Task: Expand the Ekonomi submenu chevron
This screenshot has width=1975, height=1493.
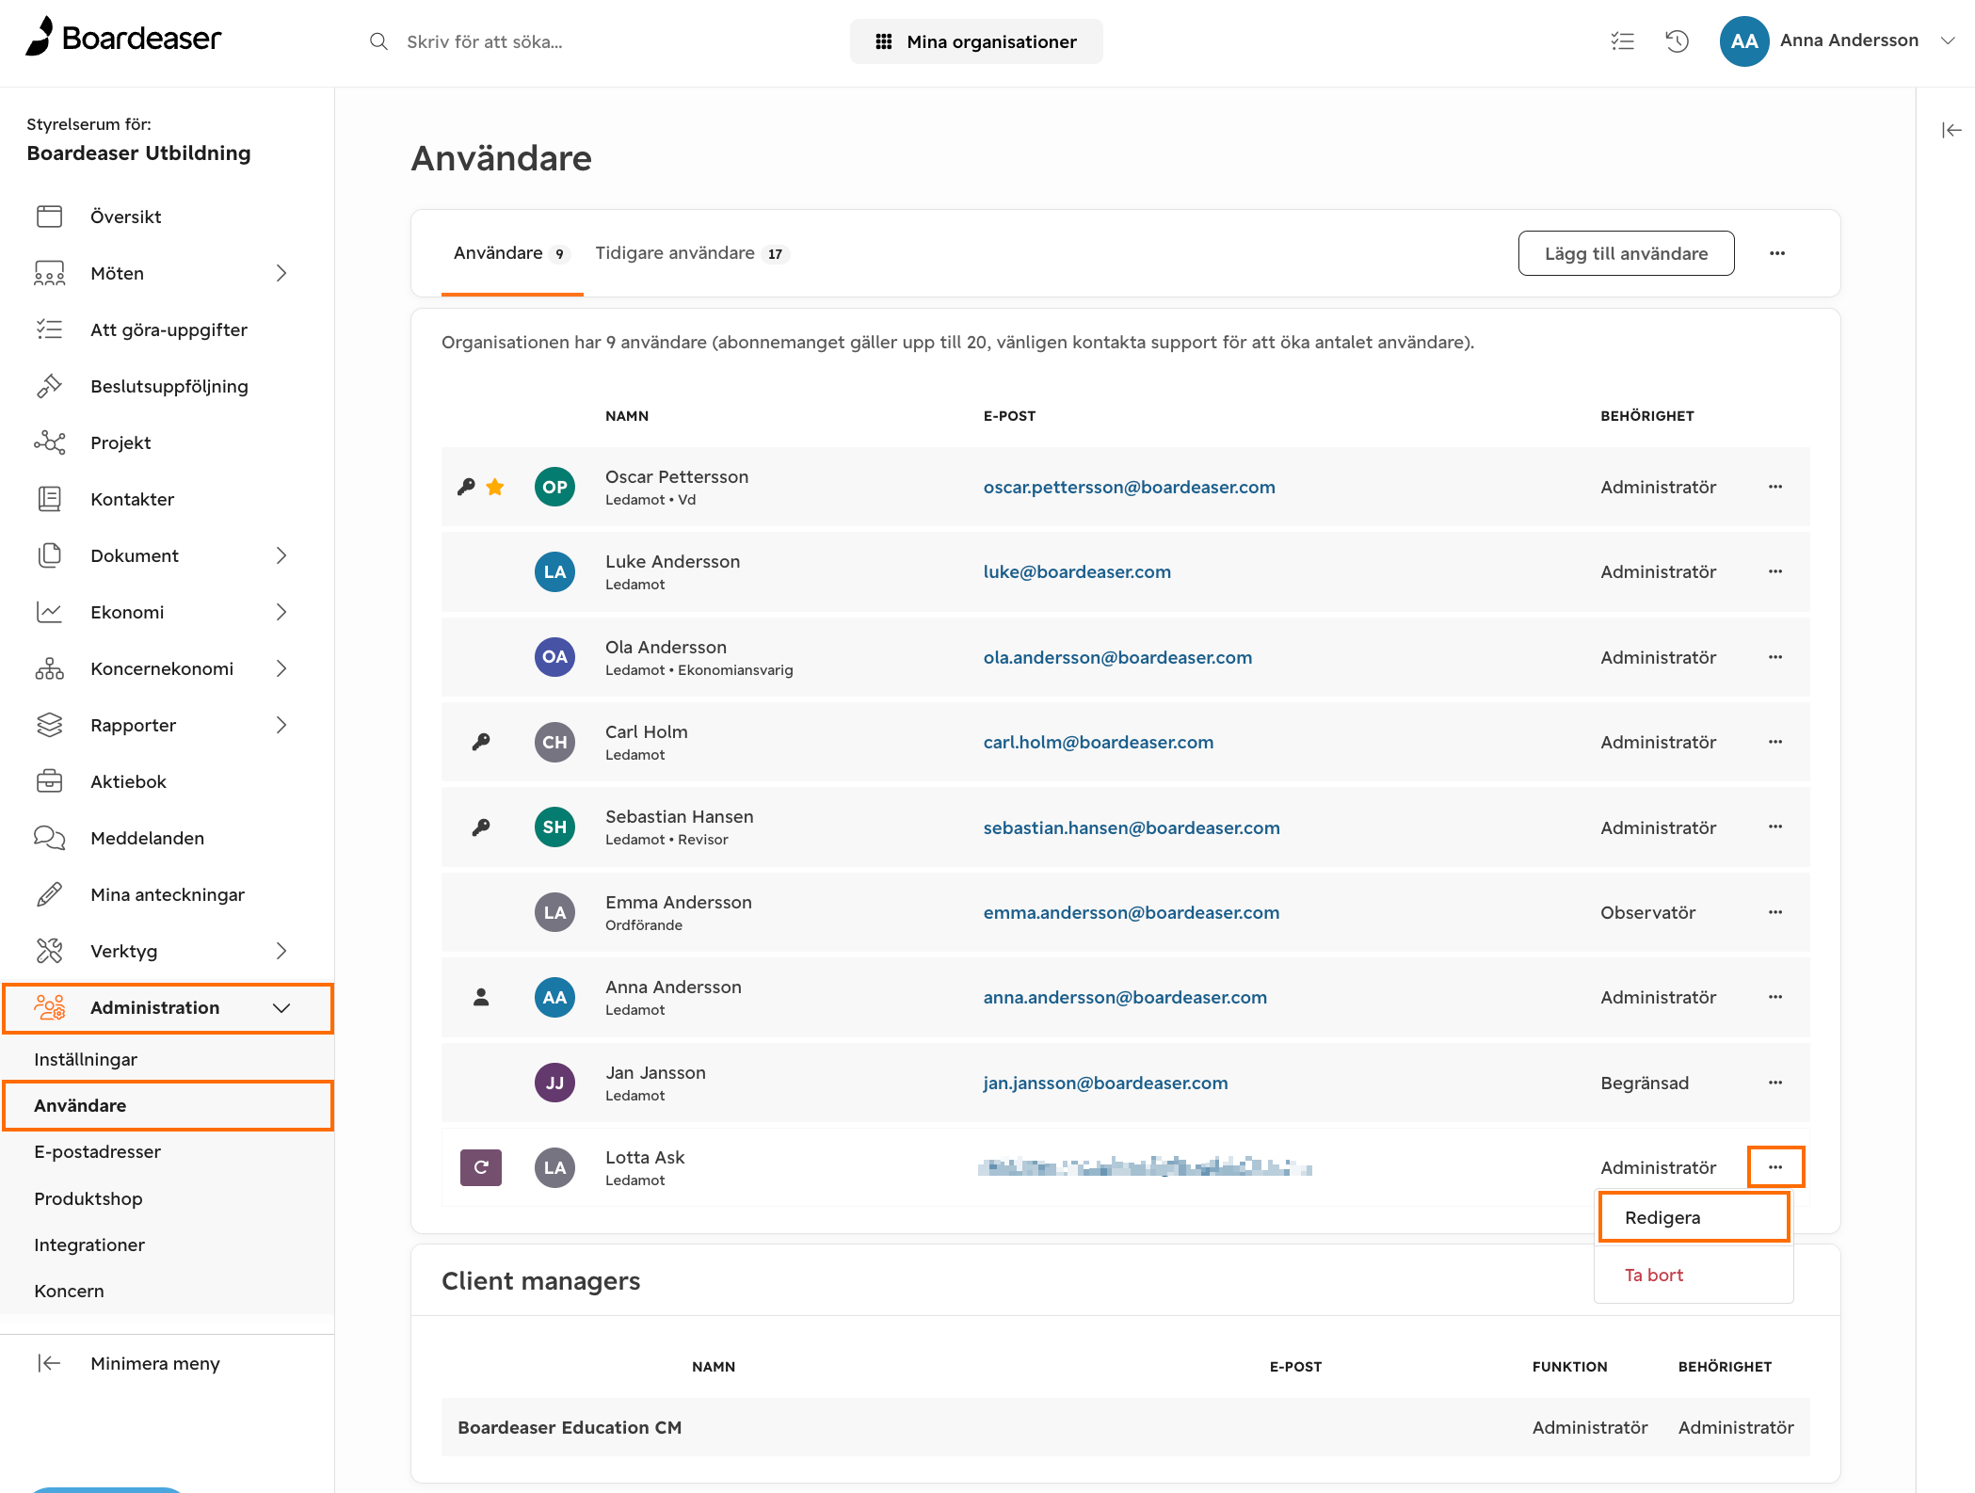Action: pos(281,612)
